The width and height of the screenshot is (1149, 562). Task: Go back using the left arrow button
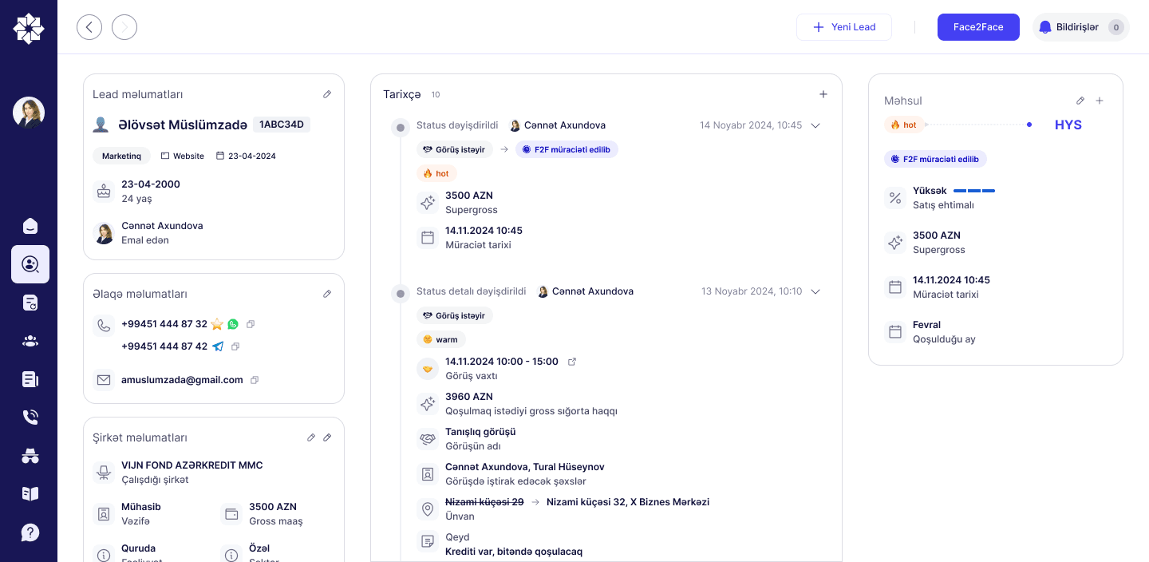[89, 27]
